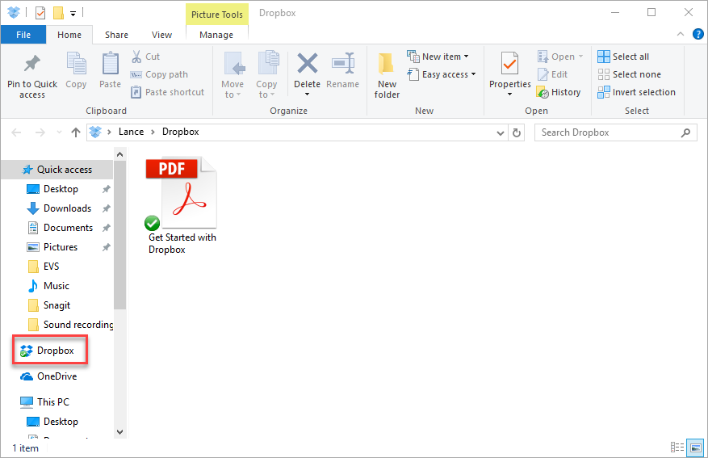Click the Picture Tools contextual tab header

216,15
